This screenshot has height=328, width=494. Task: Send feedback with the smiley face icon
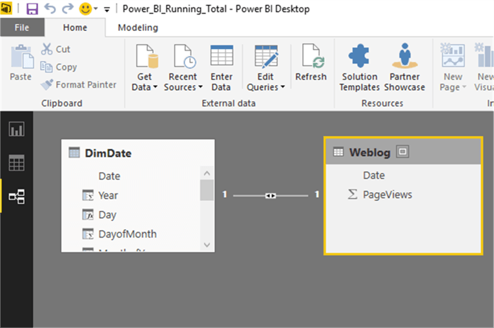pyautogui.click(x=85, y=9)
